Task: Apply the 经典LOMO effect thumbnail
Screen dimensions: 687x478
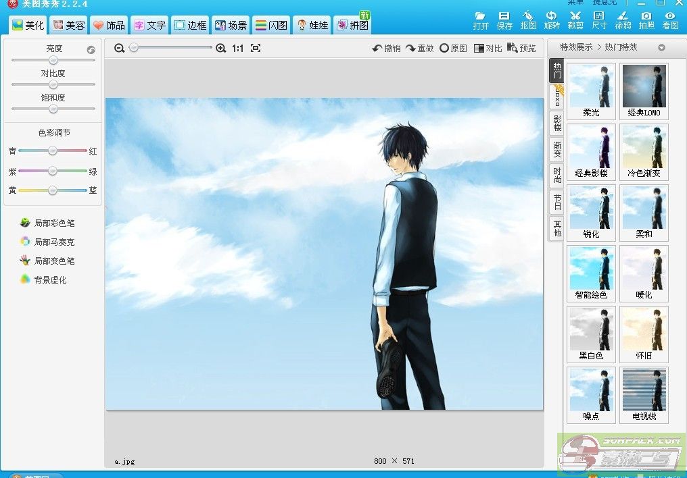Action: click(644, 91)
